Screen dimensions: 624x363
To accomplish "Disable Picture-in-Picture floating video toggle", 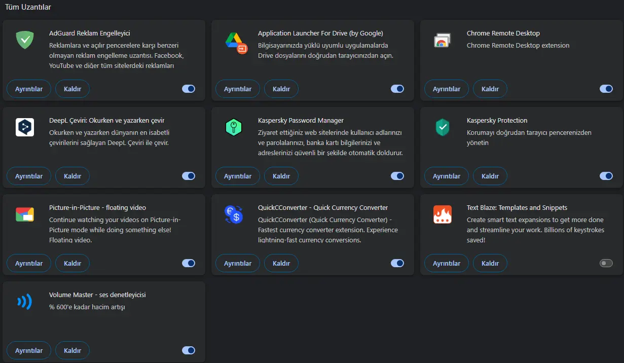I will pyautogui.click(x=189, y=263).
